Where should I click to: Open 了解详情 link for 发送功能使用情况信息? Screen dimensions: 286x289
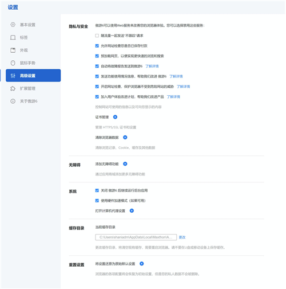pyautogui.click(x=176, y=76)
